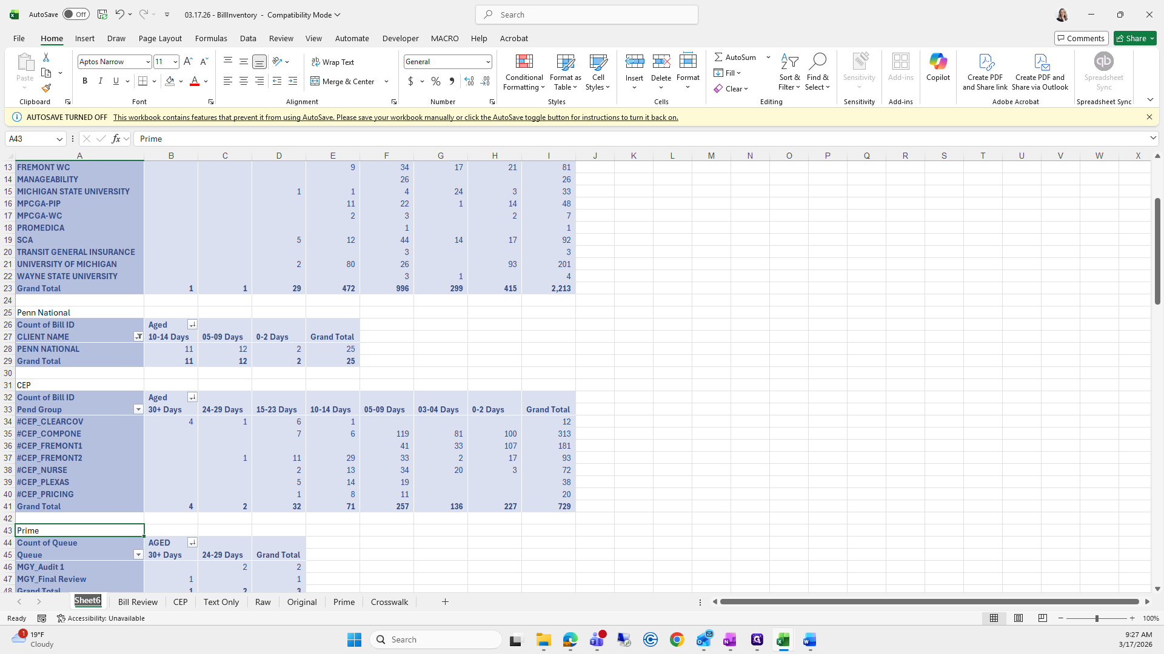Open the font name dropdown
Screen dimensions: 1164x654
tap(147, 62)
